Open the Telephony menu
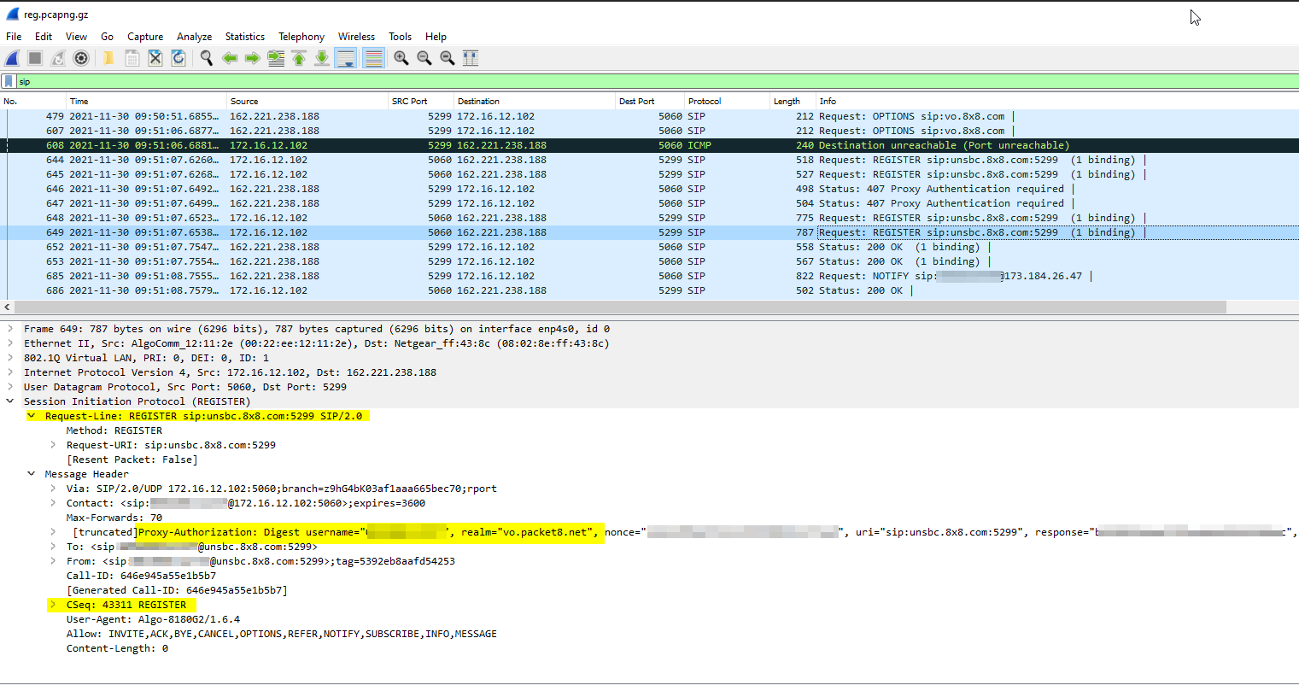The image size is (1299, 685). point(301,37)
